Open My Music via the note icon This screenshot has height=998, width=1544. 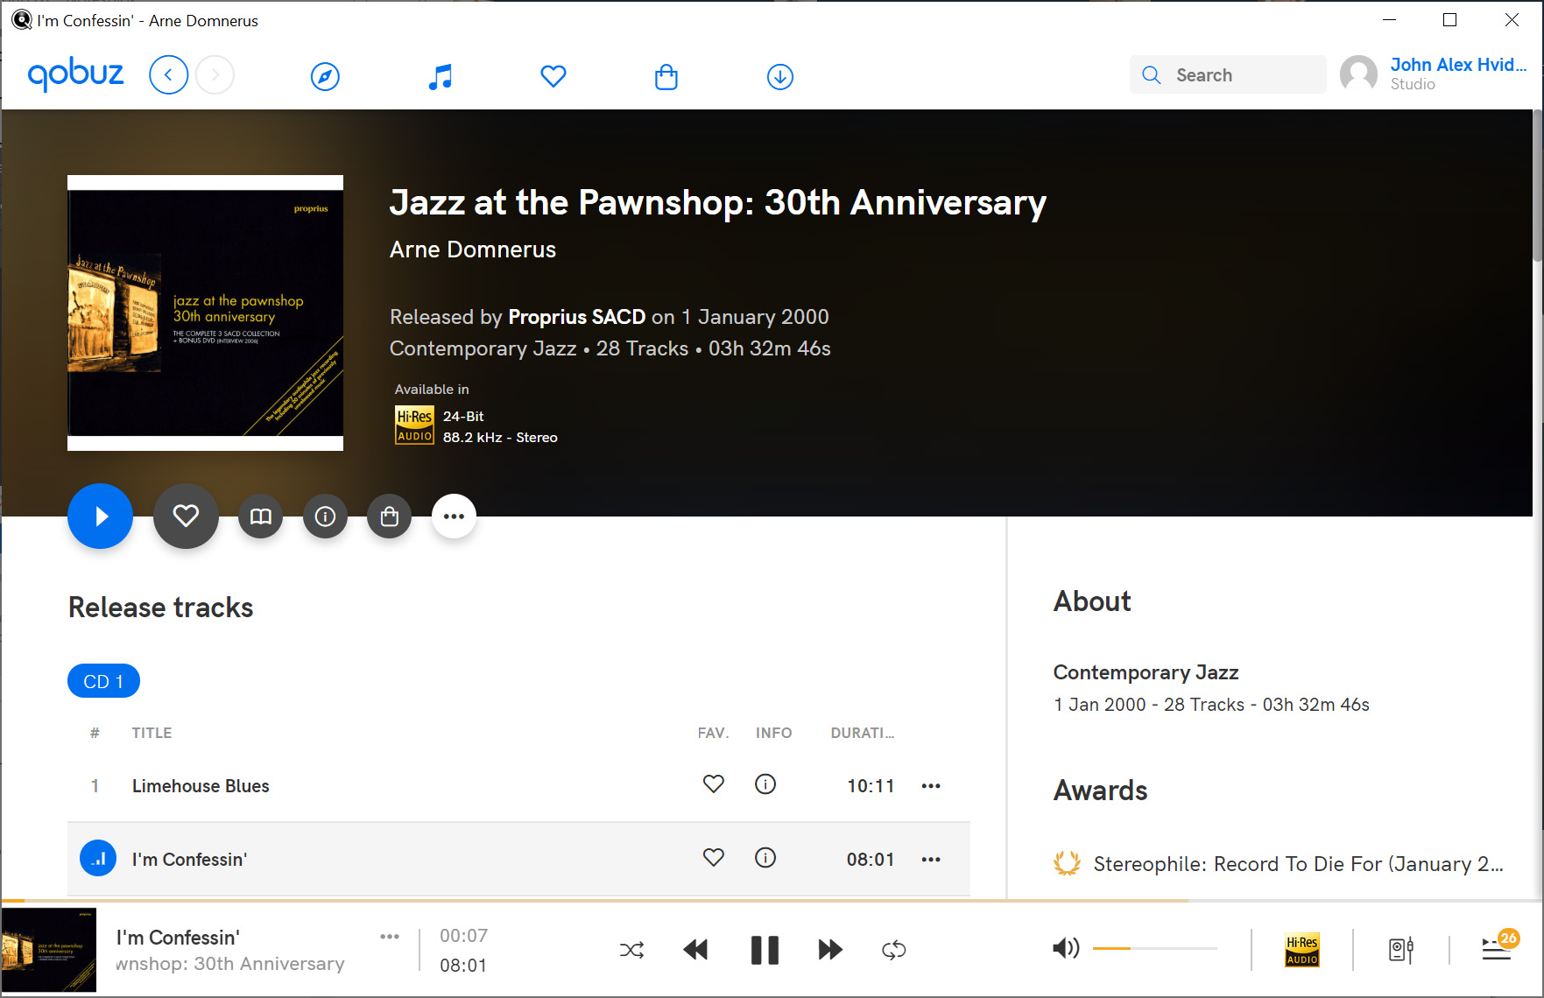440,76
